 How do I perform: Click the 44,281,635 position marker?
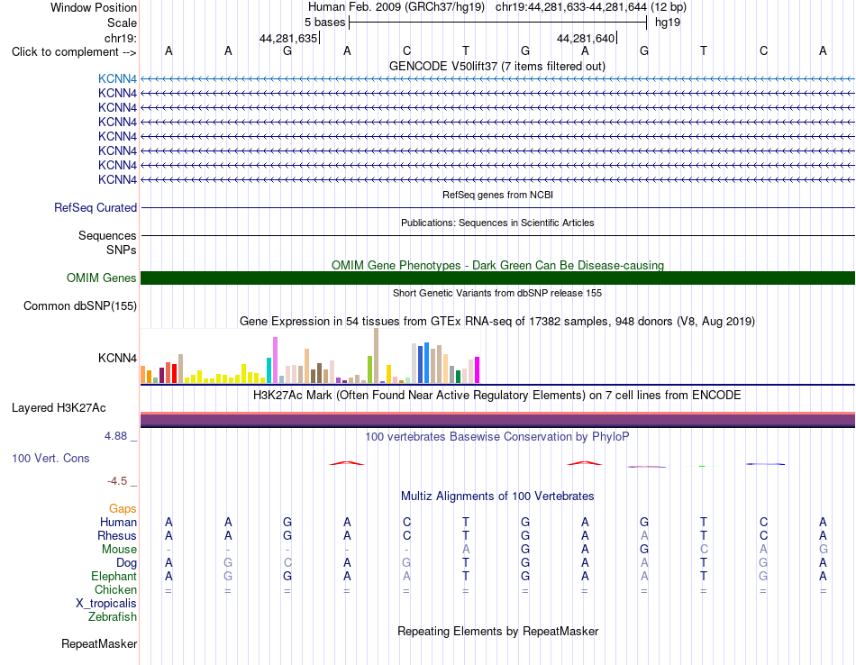click(288, 38)
